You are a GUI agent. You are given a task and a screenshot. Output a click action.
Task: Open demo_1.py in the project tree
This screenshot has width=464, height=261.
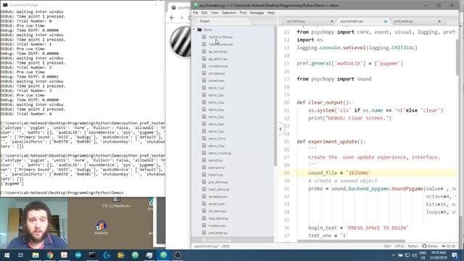pos(216,88)
